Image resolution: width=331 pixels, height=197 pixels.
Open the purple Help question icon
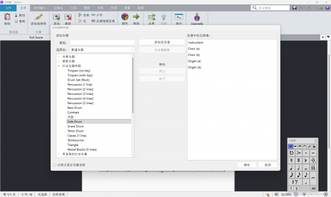(328, 8)
